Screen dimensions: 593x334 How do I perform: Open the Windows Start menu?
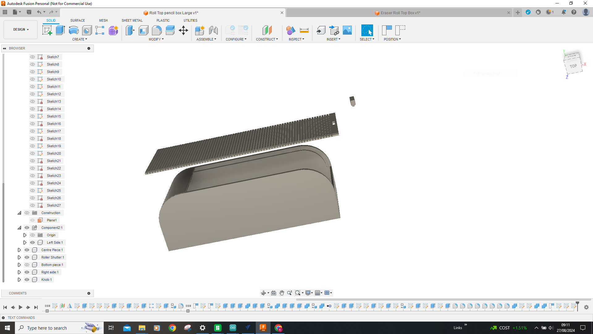coord(7,328)
